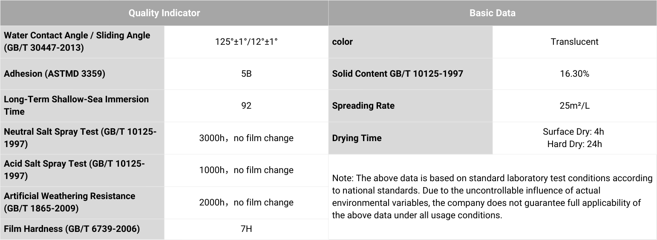Select the Adhesion (ASTMD 3359) label

(55, 74)
